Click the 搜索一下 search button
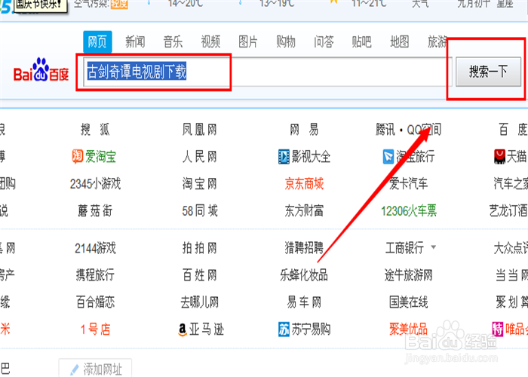 (488, 72)
